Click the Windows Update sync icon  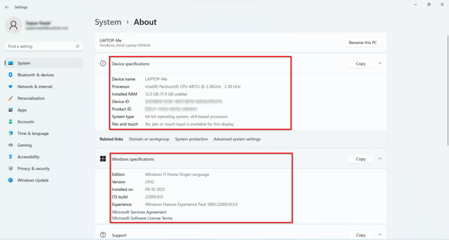pos(11,180)
